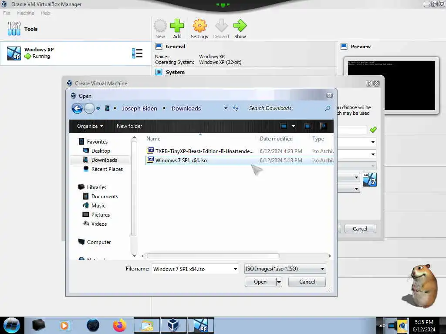
Task: Open Firefox from the taskbar
Action: [x=120, y=325]
